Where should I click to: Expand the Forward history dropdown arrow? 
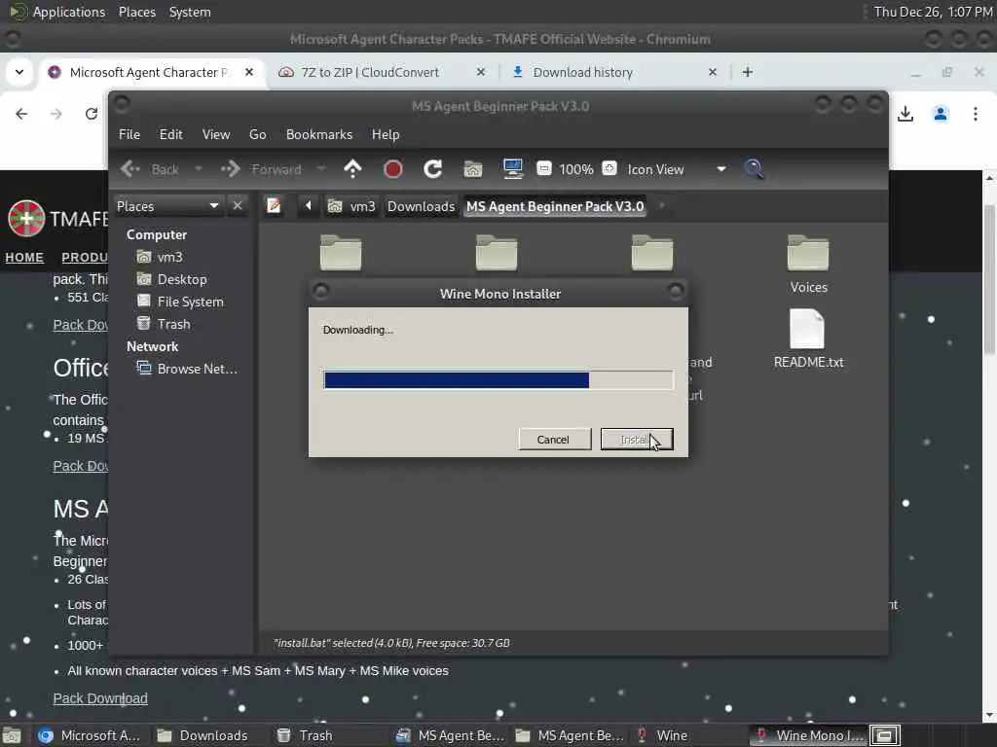pyautogui.click(x=321, y=169)
